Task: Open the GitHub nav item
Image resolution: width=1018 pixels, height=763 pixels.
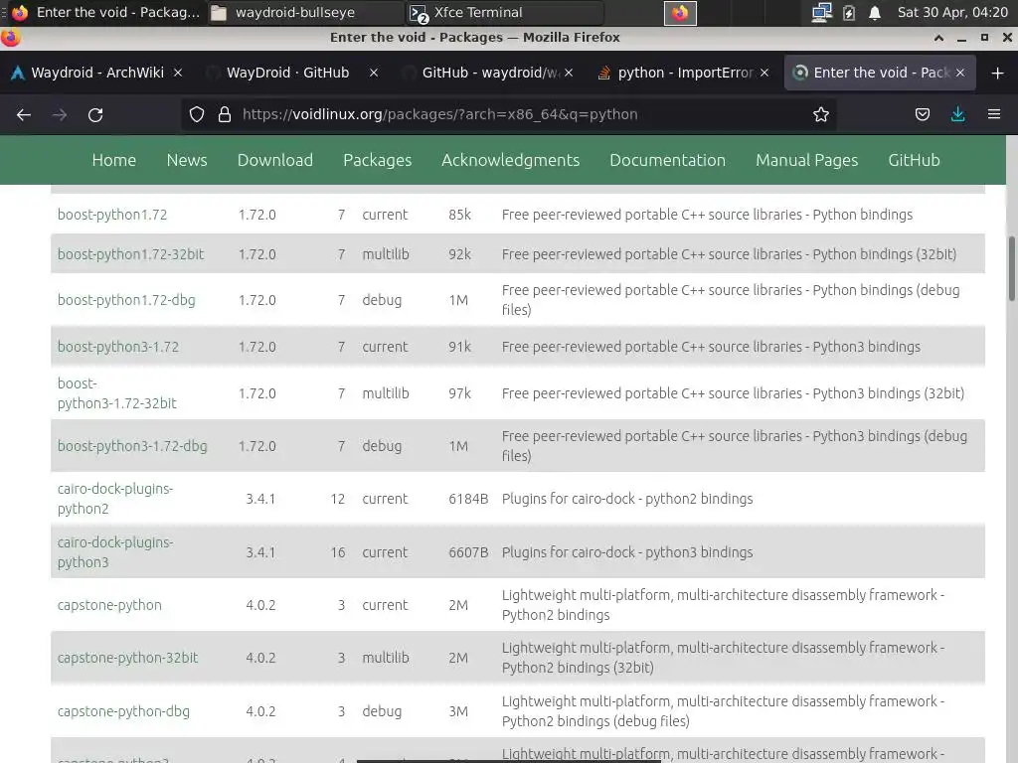Action: [915, 160]
